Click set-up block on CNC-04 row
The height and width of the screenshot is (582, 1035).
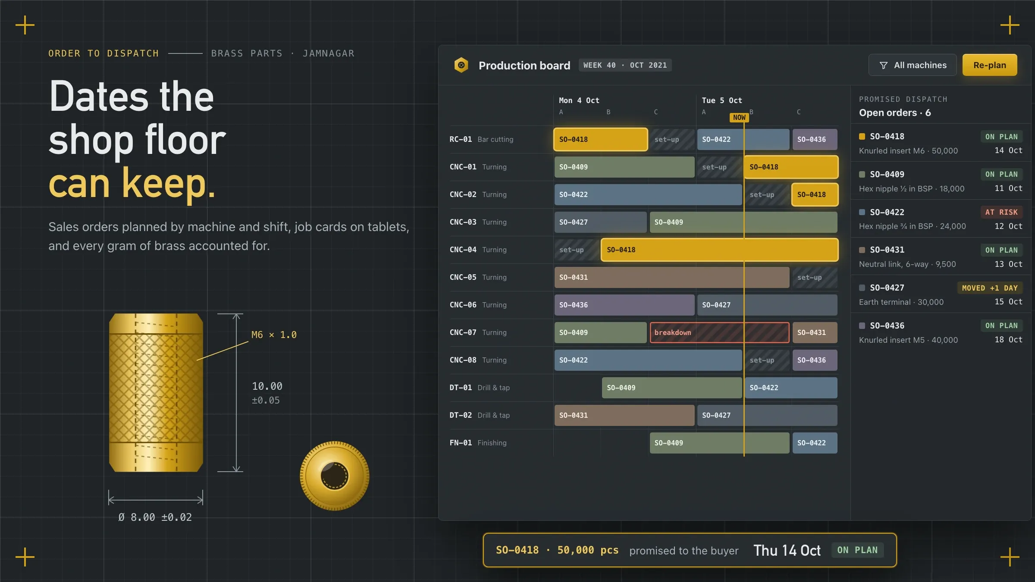point(577,250)
